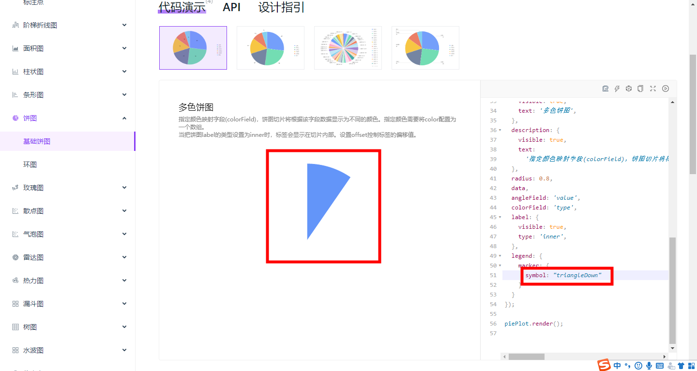Image resolution: width=697 pixels, height=371 pixels.
Task: Switch to the API tab
Action: click(x=232, y=7)
